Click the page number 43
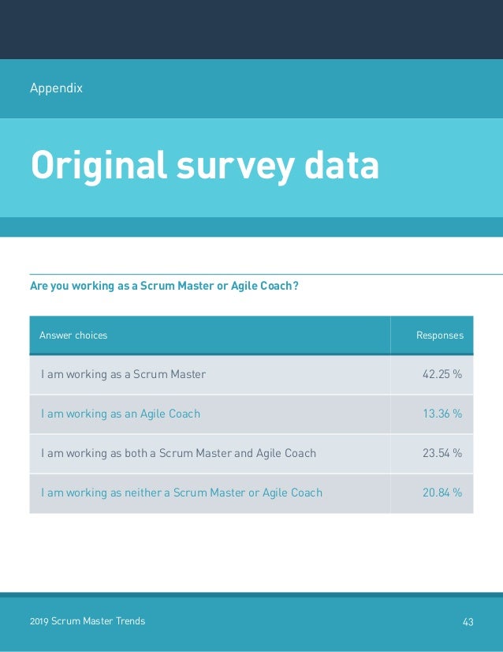 pyautogui.click(x=468, y=622)
